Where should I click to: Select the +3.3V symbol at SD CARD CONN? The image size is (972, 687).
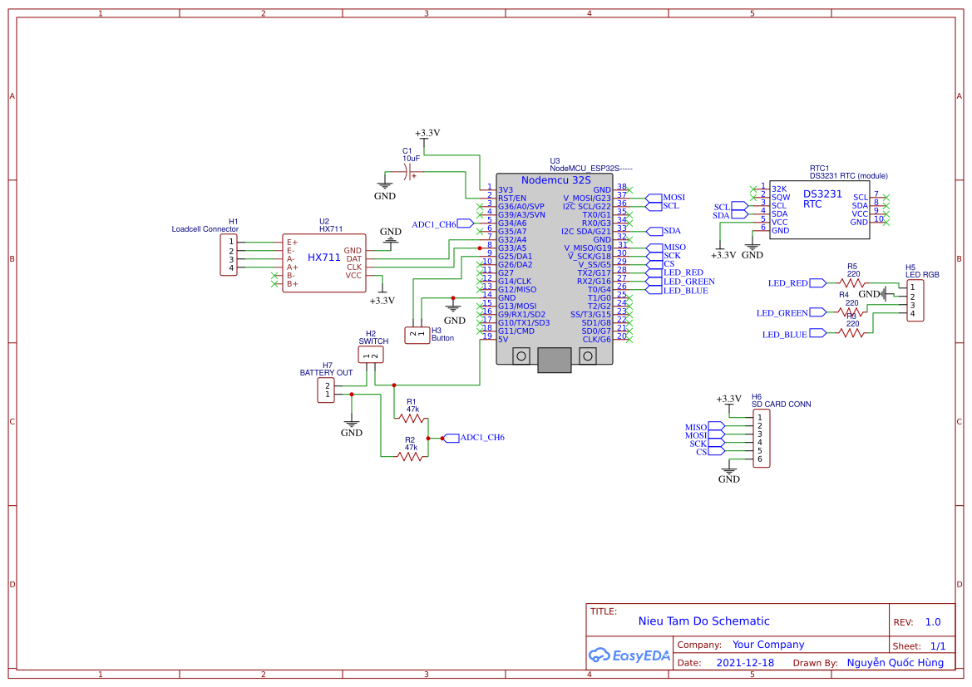[729, 401]
